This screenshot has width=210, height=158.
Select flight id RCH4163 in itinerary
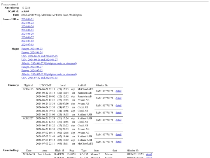click(28, 89)
